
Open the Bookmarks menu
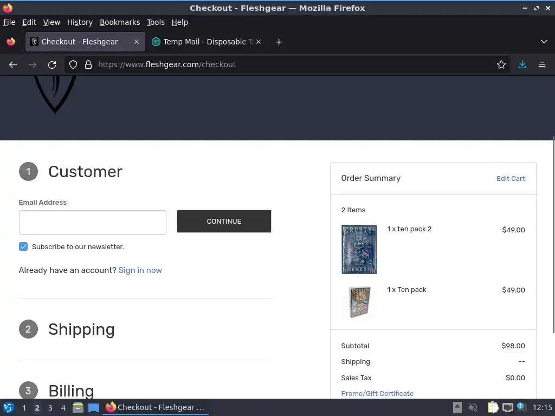tap(120, 22)
